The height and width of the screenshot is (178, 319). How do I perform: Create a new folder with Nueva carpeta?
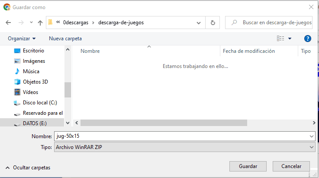(x=65, y=39)
